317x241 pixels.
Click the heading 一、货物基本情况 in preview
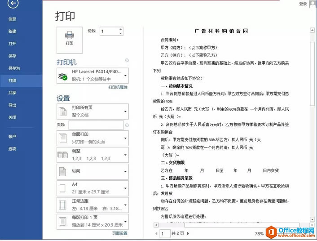pyautogui.click(x=177, y=86)
